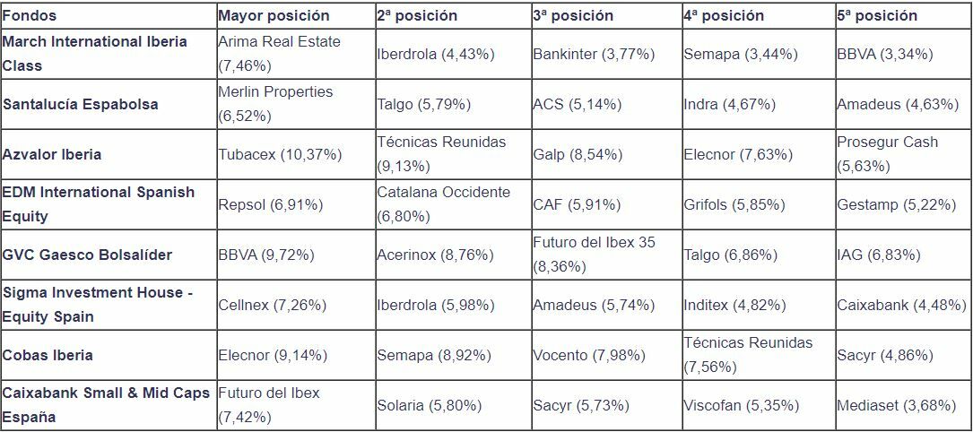Click Caixabank Small & Mid Caps España

tap(106, 405)
